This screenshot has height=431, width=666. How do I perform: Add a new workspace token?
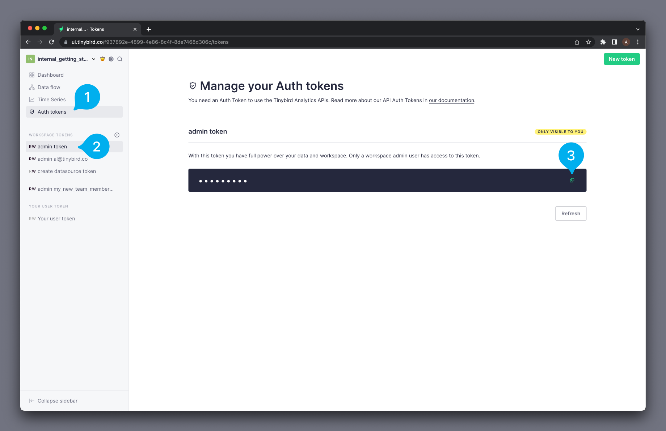coord(117,135)
